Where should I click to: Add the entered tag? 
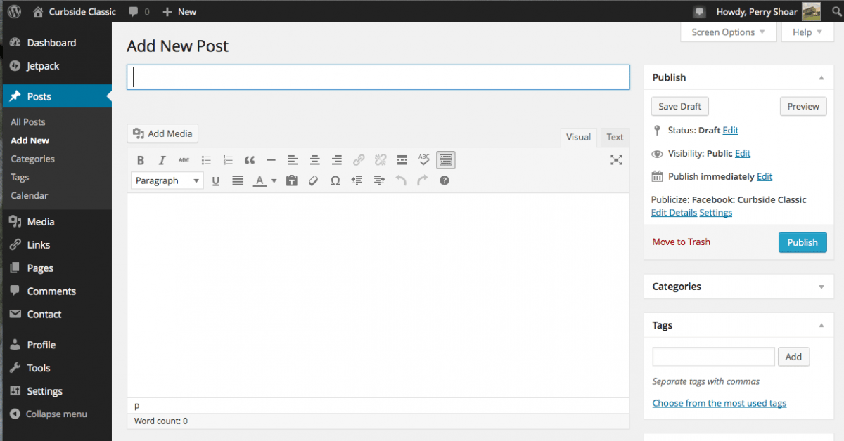pyautogui.click(x=793, y=357)
